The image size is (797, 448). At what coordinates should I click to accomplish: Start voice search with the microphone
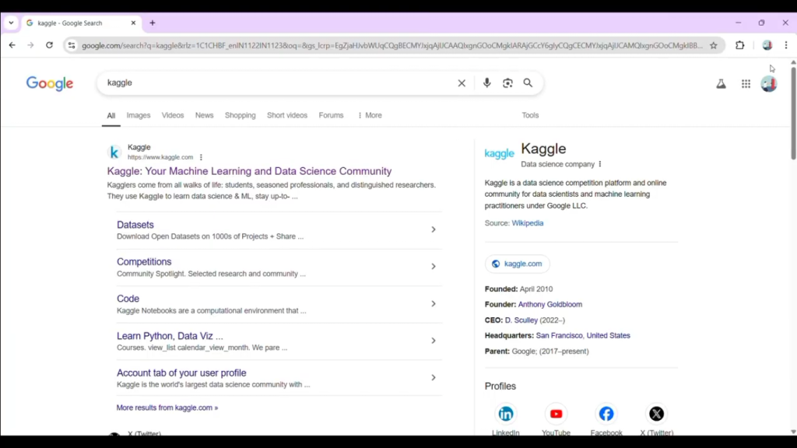tap(487, 82)
